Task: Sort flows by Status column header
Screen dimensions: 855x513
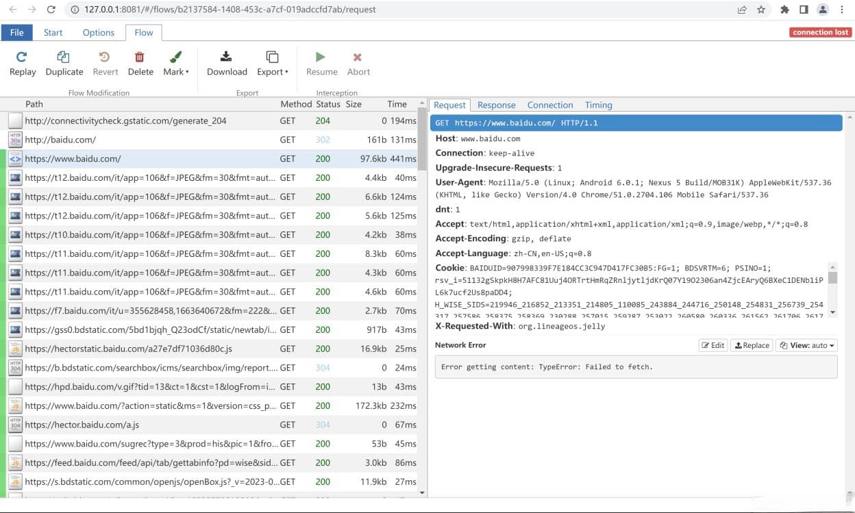Action: point(328,104)
